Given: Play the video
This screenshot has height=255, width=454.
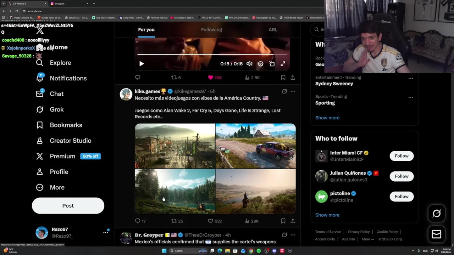Looking at the screenshot, I should (x=142, y=64).
